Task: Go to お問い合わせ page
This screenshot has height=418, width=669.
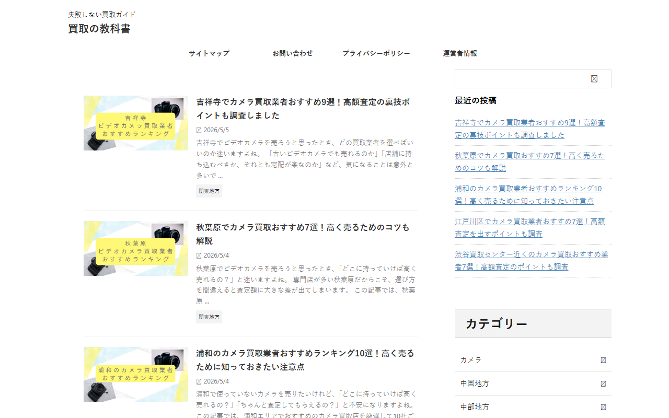Action: 293,53
